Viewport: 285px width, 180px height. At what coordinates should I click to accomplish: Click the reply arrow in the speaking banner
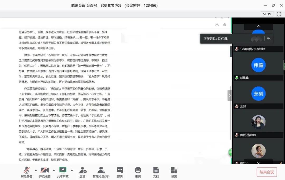(x=268, y=38)
